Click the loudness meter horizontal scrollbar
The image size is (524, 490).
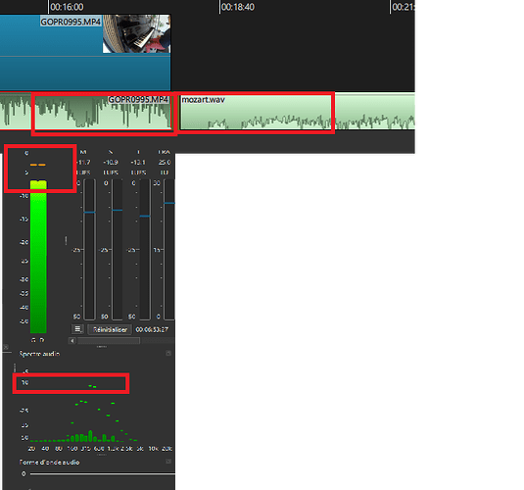tap(109, 340)
